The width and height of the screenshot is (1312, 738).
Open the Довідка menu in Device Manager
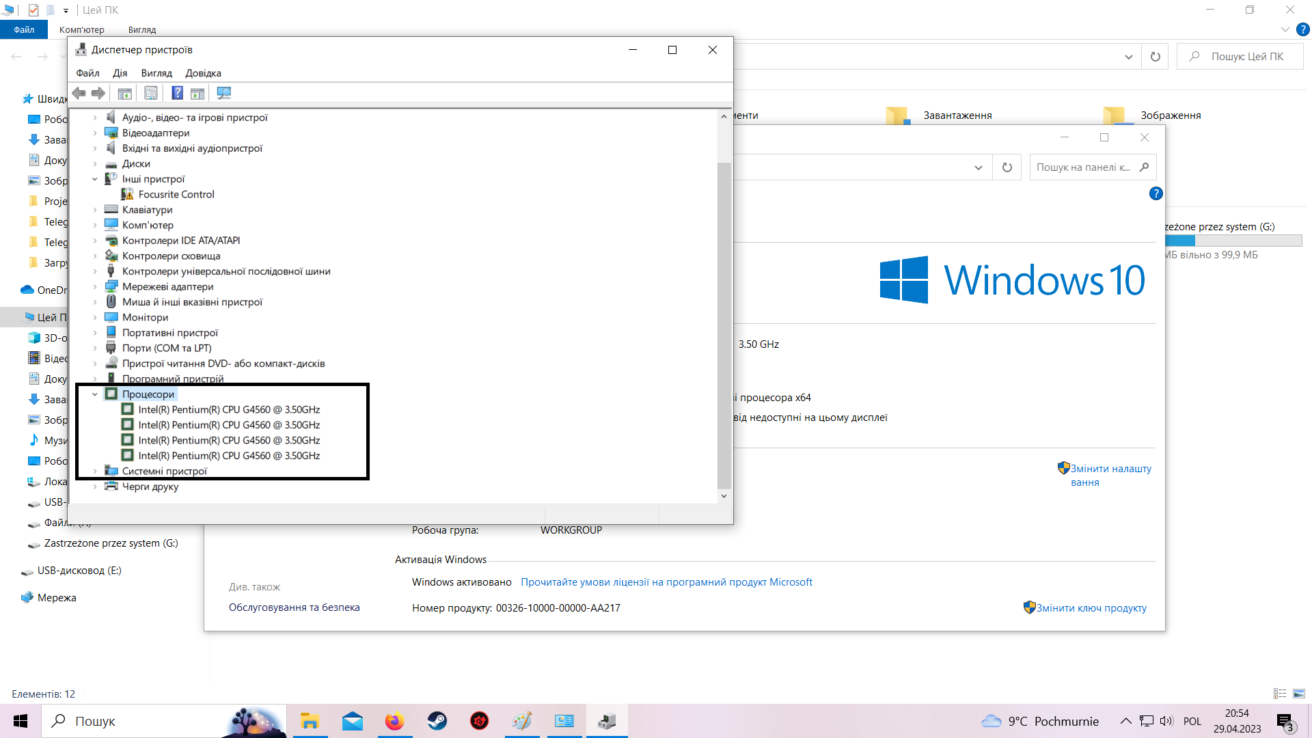pos(203,73)
